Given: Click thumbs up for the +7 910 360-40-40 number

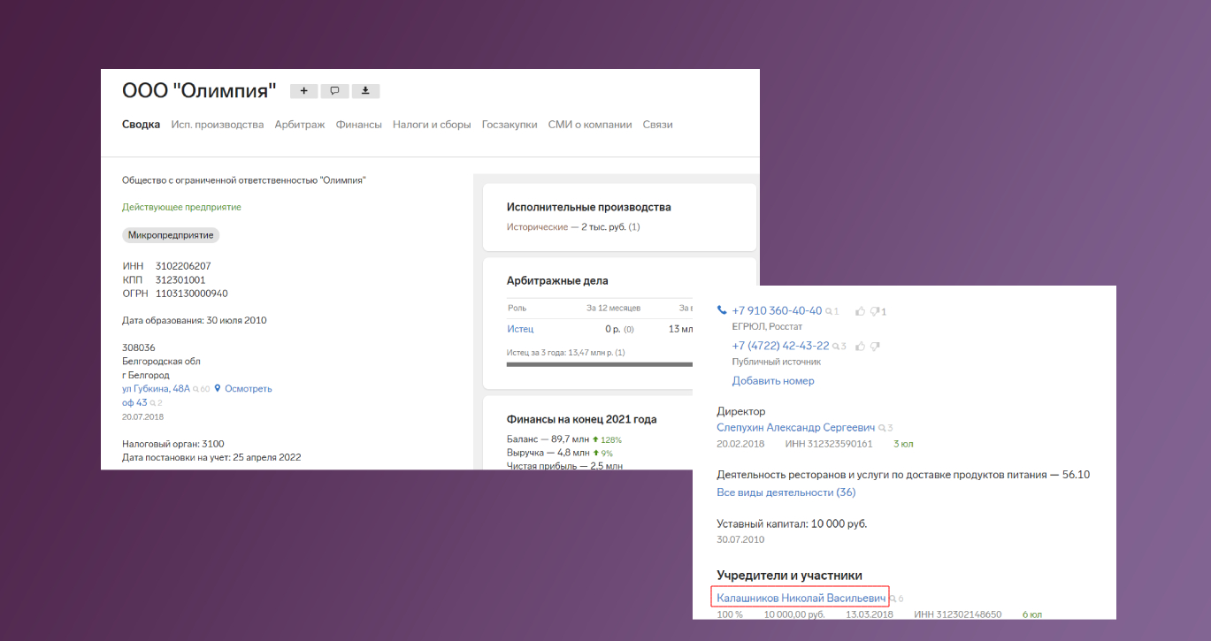Looking at the screenshot, I should click(860, 311).
